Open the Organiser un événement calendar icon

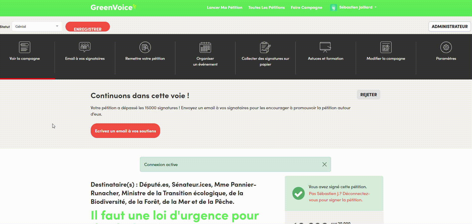205,47
